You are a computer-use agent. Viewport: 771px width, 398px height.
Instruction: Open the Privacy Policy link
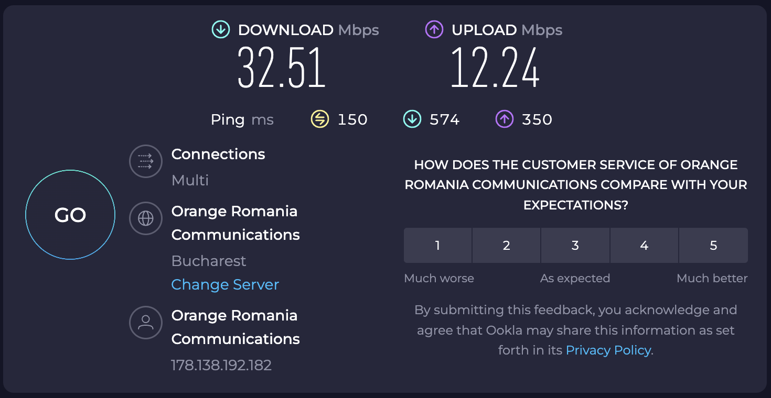[608, 350]
